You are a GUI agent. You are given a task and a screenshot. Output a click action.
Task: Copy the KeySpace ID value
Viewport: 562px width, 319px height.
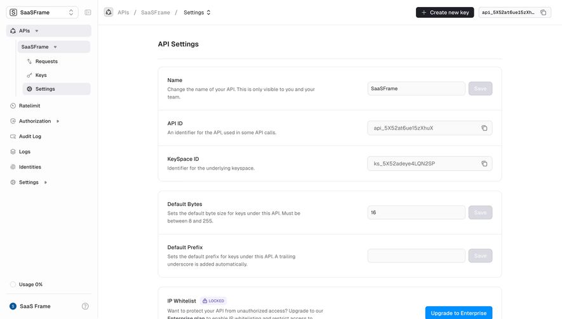tap(485, 163)
